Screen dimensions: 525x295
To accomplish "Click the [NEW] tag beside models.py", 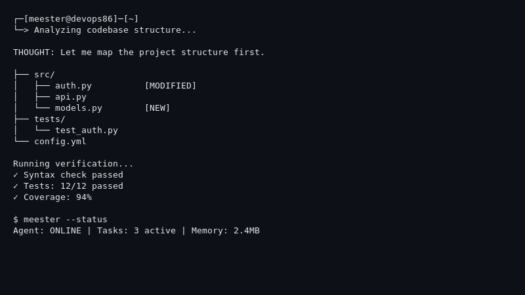I will click(157, 108).
